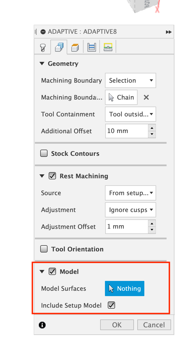Click the double-arrow expand icon in the dialog title bar
This screenshot has height=338, width=175.
click(169, 32)
